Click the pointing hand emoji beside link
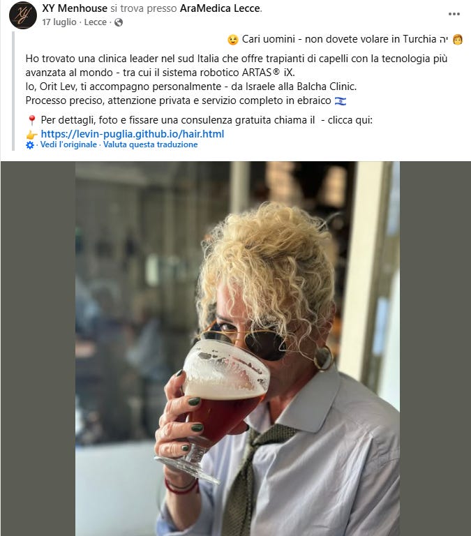This screenshot has height=536, width=471. pyautogui.click(x=32, y=134)
